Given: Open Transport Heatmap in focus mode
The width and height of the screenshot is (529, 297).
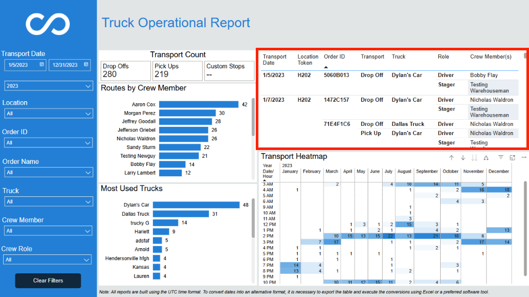Looking at the screenshot, I should point(512,158).
